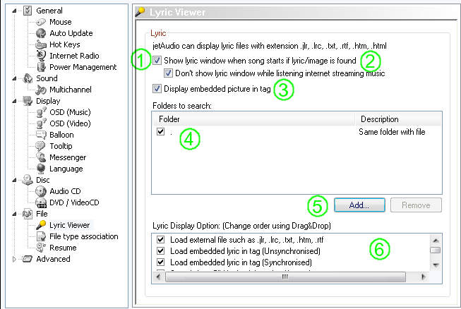
Task: Click the Description column header
Action: [398, 119]
